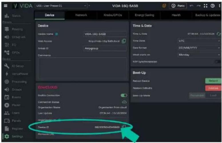This screenshot has width=222, height=143.
Task: Click the small arrow beside preset selector
Action: (89, 6)
